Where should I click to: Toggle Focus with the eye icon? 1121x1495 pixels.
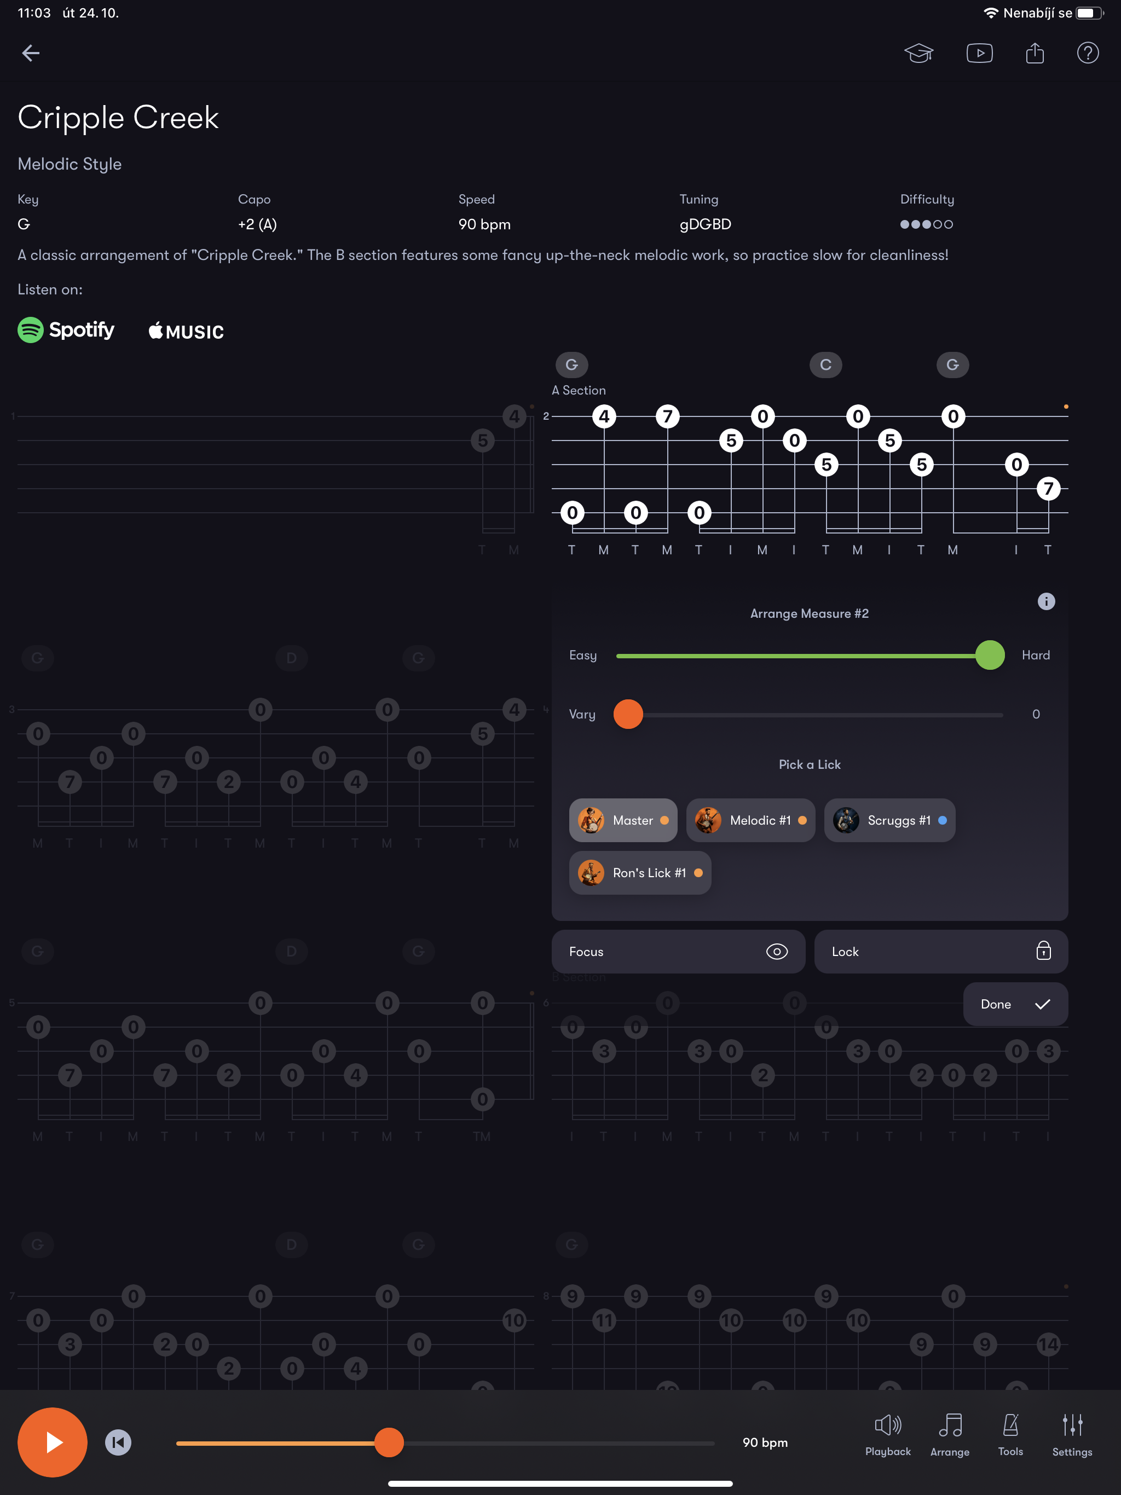[678, 952]
